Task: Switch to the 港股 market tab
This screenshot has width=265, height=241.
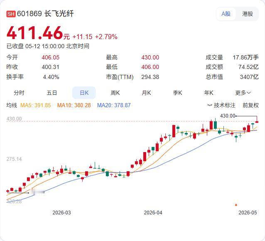Action: tap(247, 14)
